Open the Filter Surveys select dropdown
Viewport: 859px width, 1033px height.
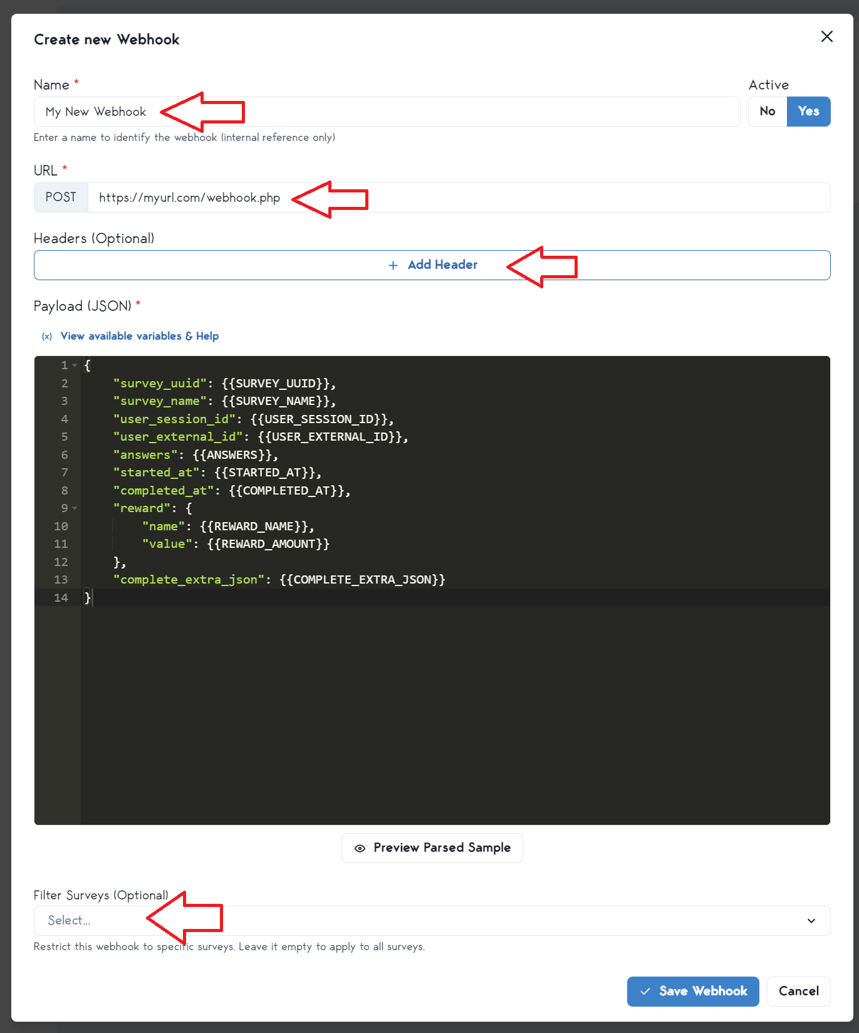pos(432,921)
